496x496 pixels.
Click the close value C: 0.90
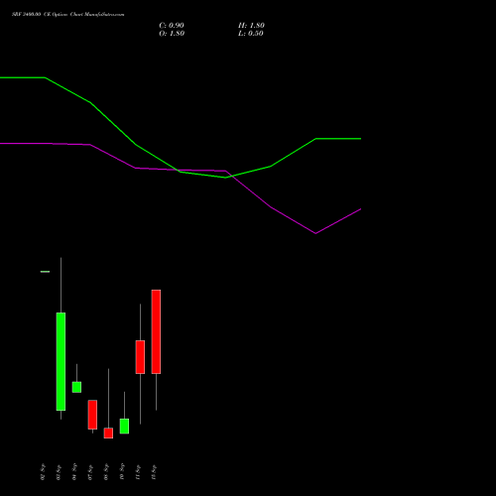[172, 26]
